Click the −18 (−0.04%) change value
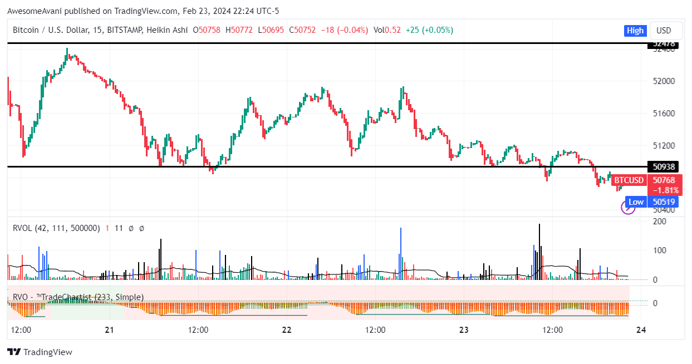 [345, 30]
